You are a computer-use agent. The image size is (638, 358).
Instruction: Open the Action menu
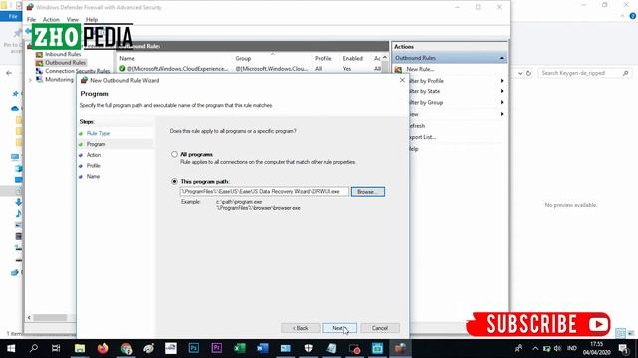pos(51,19)
